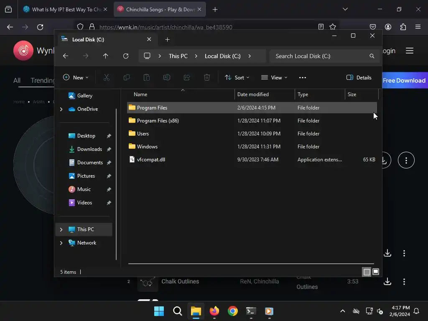Select the vfcompat.dll file
Viewport: 428px width, 321px height.
click(252, 160)
